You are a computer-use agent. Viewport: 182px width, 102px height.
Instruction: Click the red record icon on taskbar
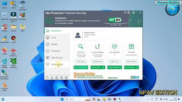(x=115, y=99)
